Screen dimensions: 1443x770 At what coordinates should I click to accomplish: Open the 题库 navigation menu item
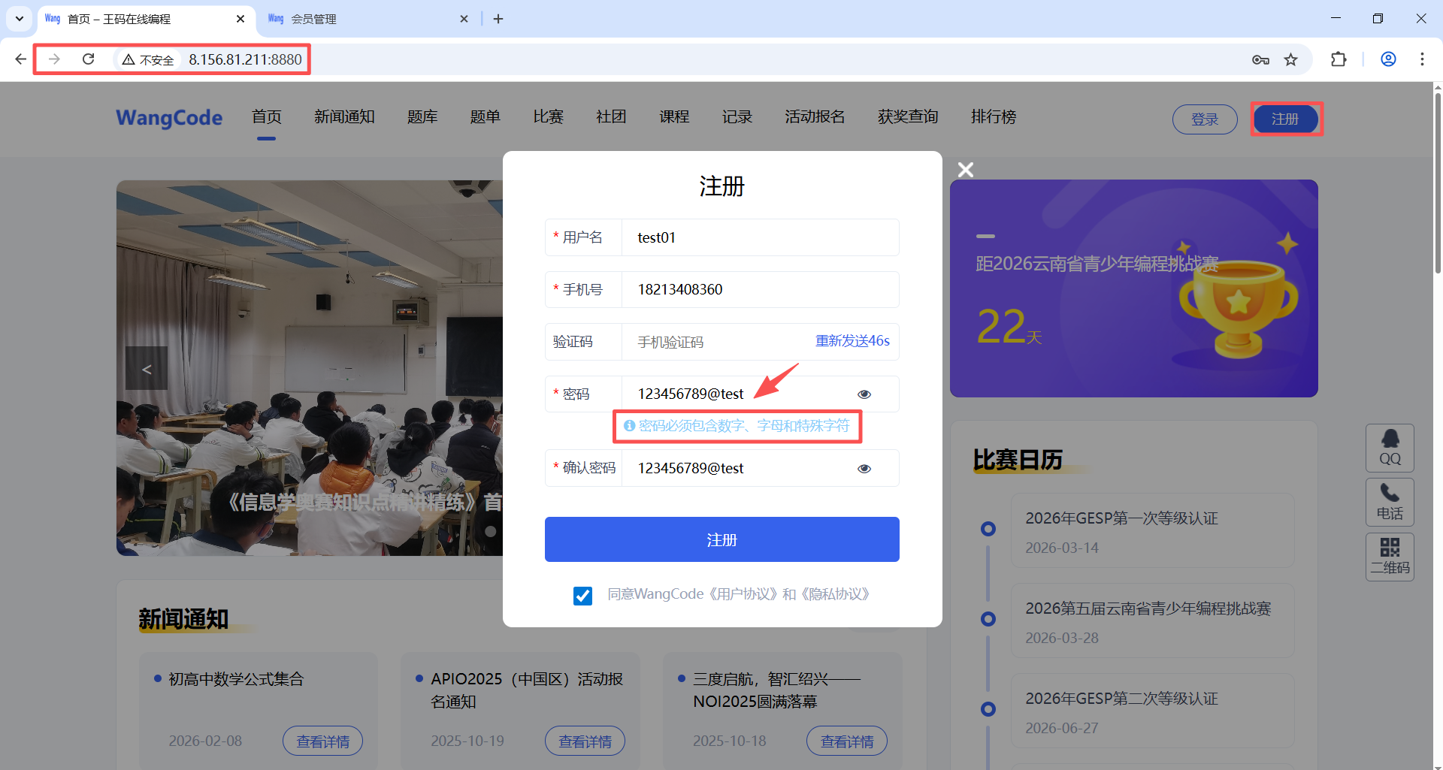coord(422,117)
